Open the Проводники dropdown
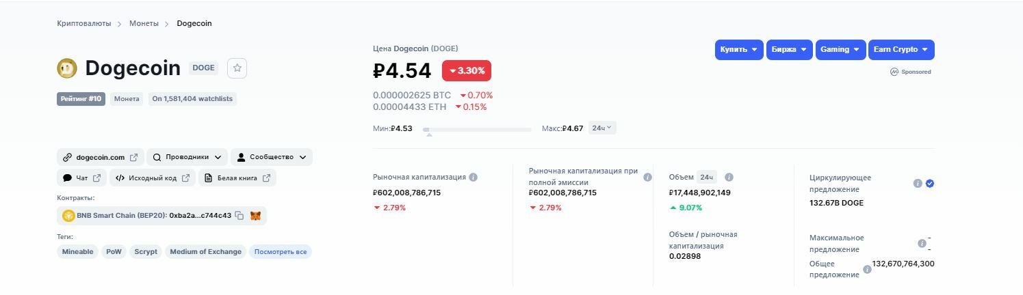Image resolution: width=1023 pixels, height=295 pixels. pyautogui.click(x=187, y=157)
